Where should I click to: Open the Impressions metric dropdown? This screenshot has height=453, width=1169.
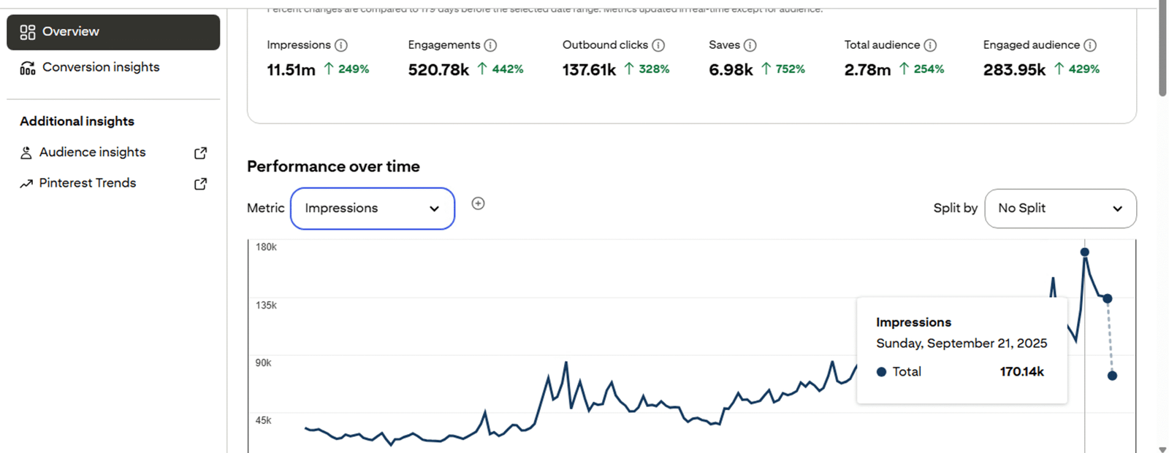(x=372, y=209)
